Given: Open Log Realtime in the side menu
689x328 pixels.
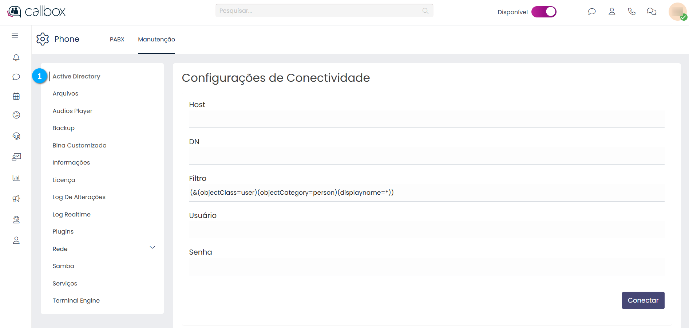Looking at the screenshot, I should (71, 214).
